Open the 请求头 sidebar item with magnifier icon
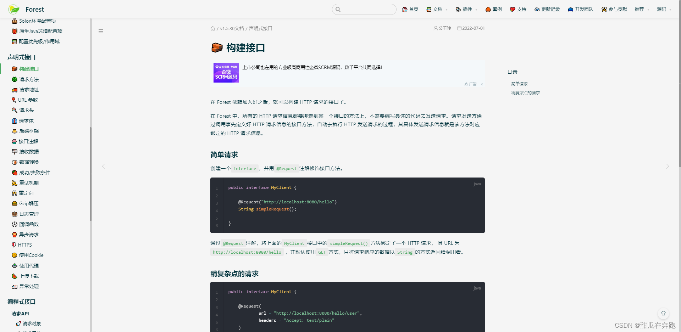The image size is (681, 332). pos(26,110)
